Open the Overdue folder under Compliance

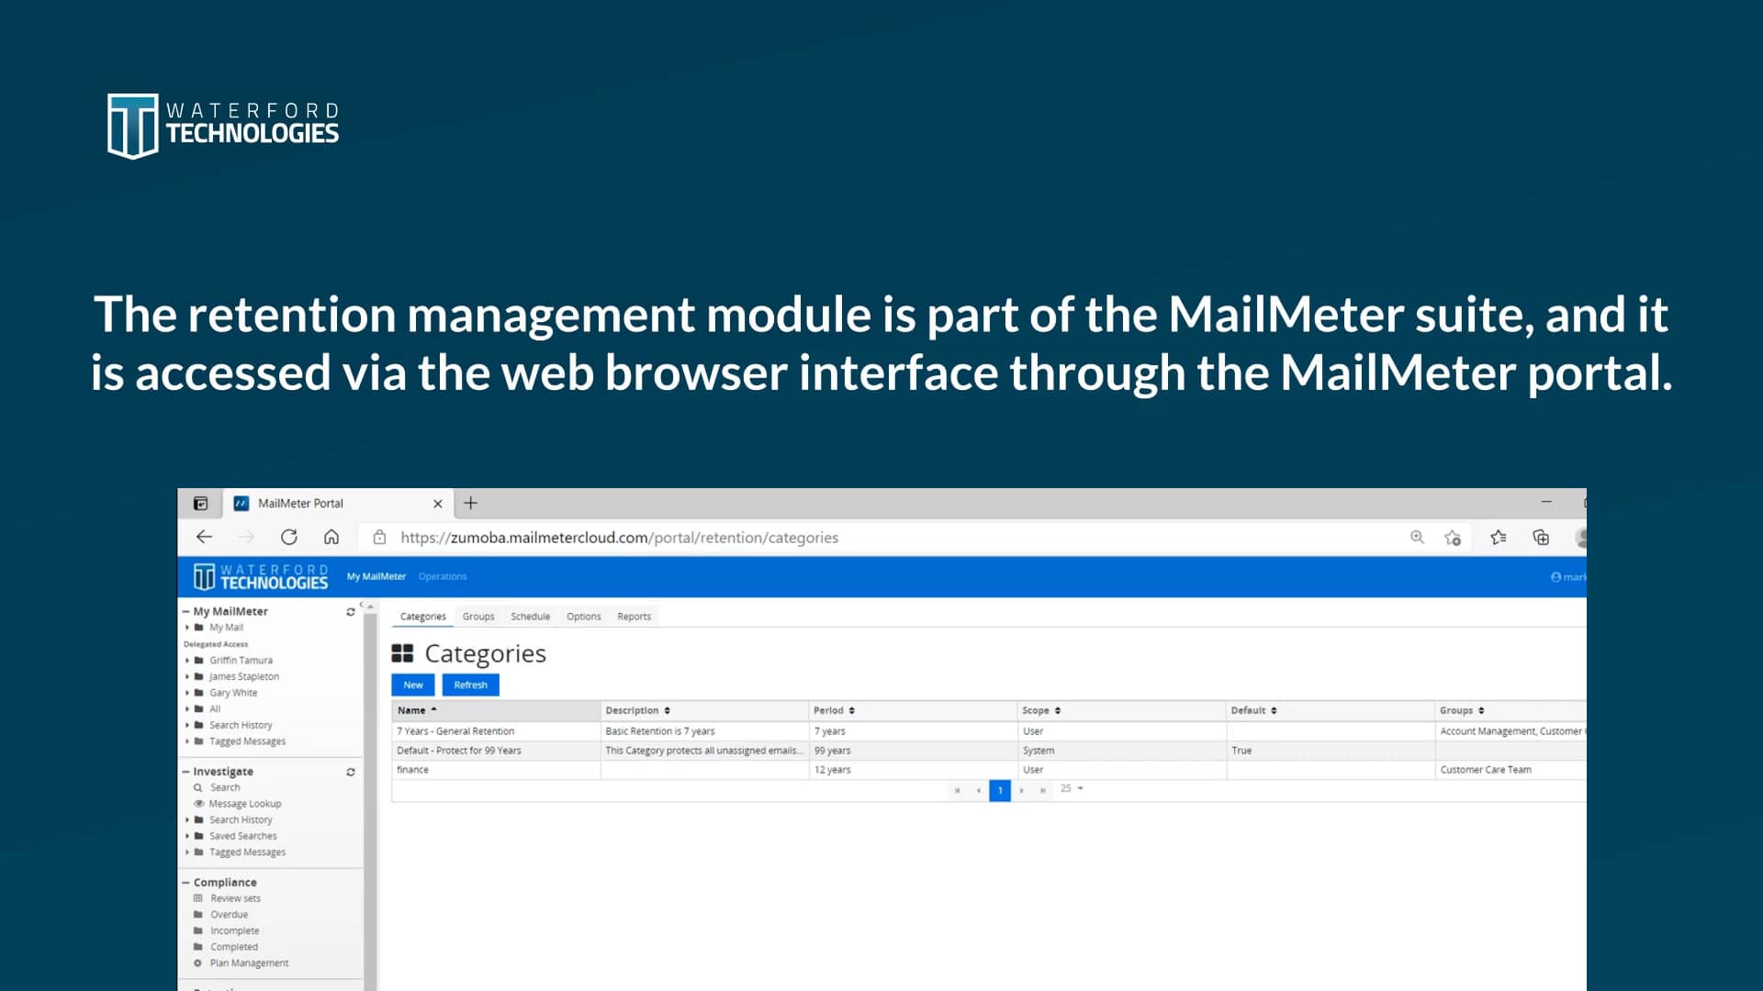pos(229,914)
